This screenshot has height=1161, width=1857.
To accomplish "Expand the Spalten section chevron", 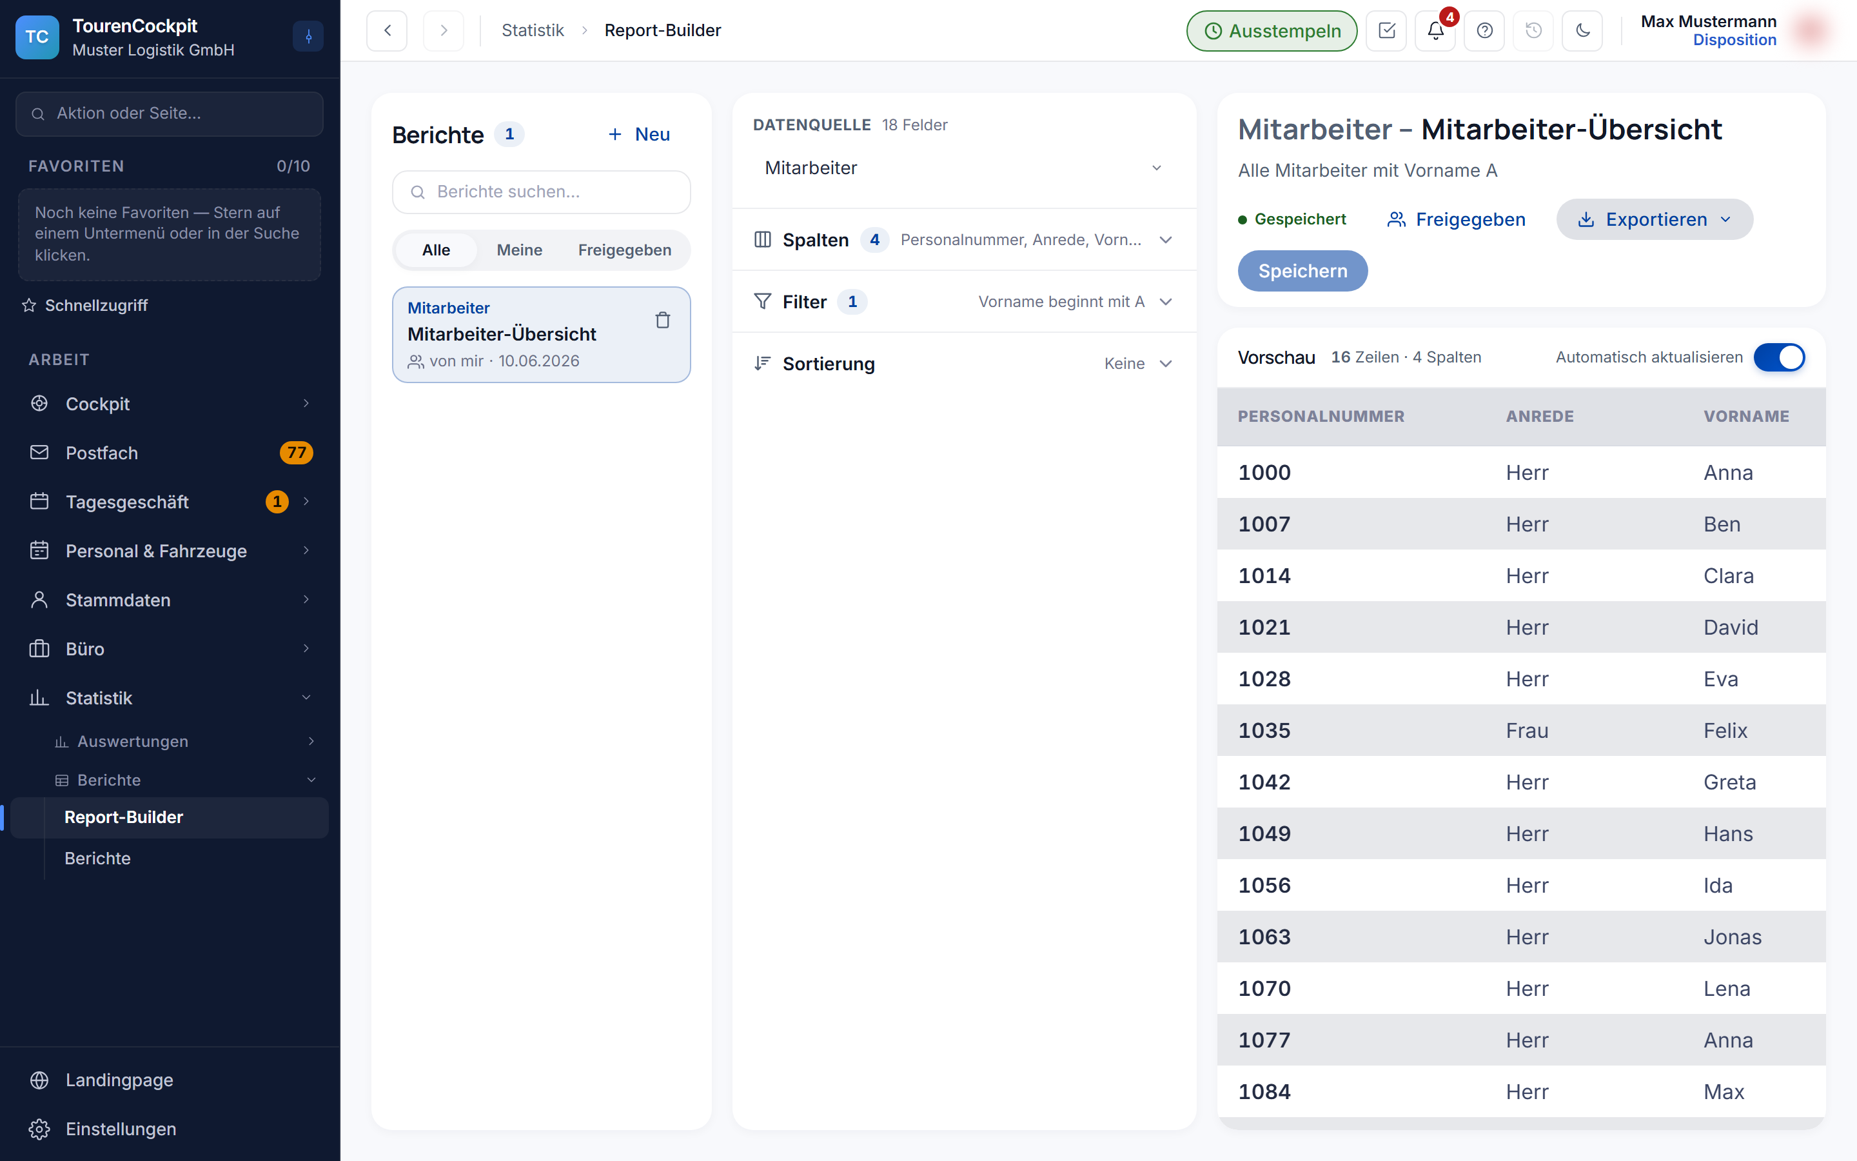I will pos(1166,239).
